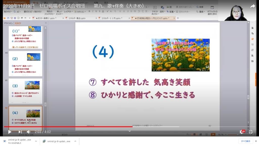Expand options for the second xmind download
Image resolution: width=259 pixels, height=146 pixels.
point(75,141)
